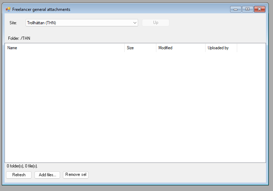The height and width of the screenshot is (191, 273).
Task: Close the Freelancer general attachments window
Action: click(x=259, y=9)
